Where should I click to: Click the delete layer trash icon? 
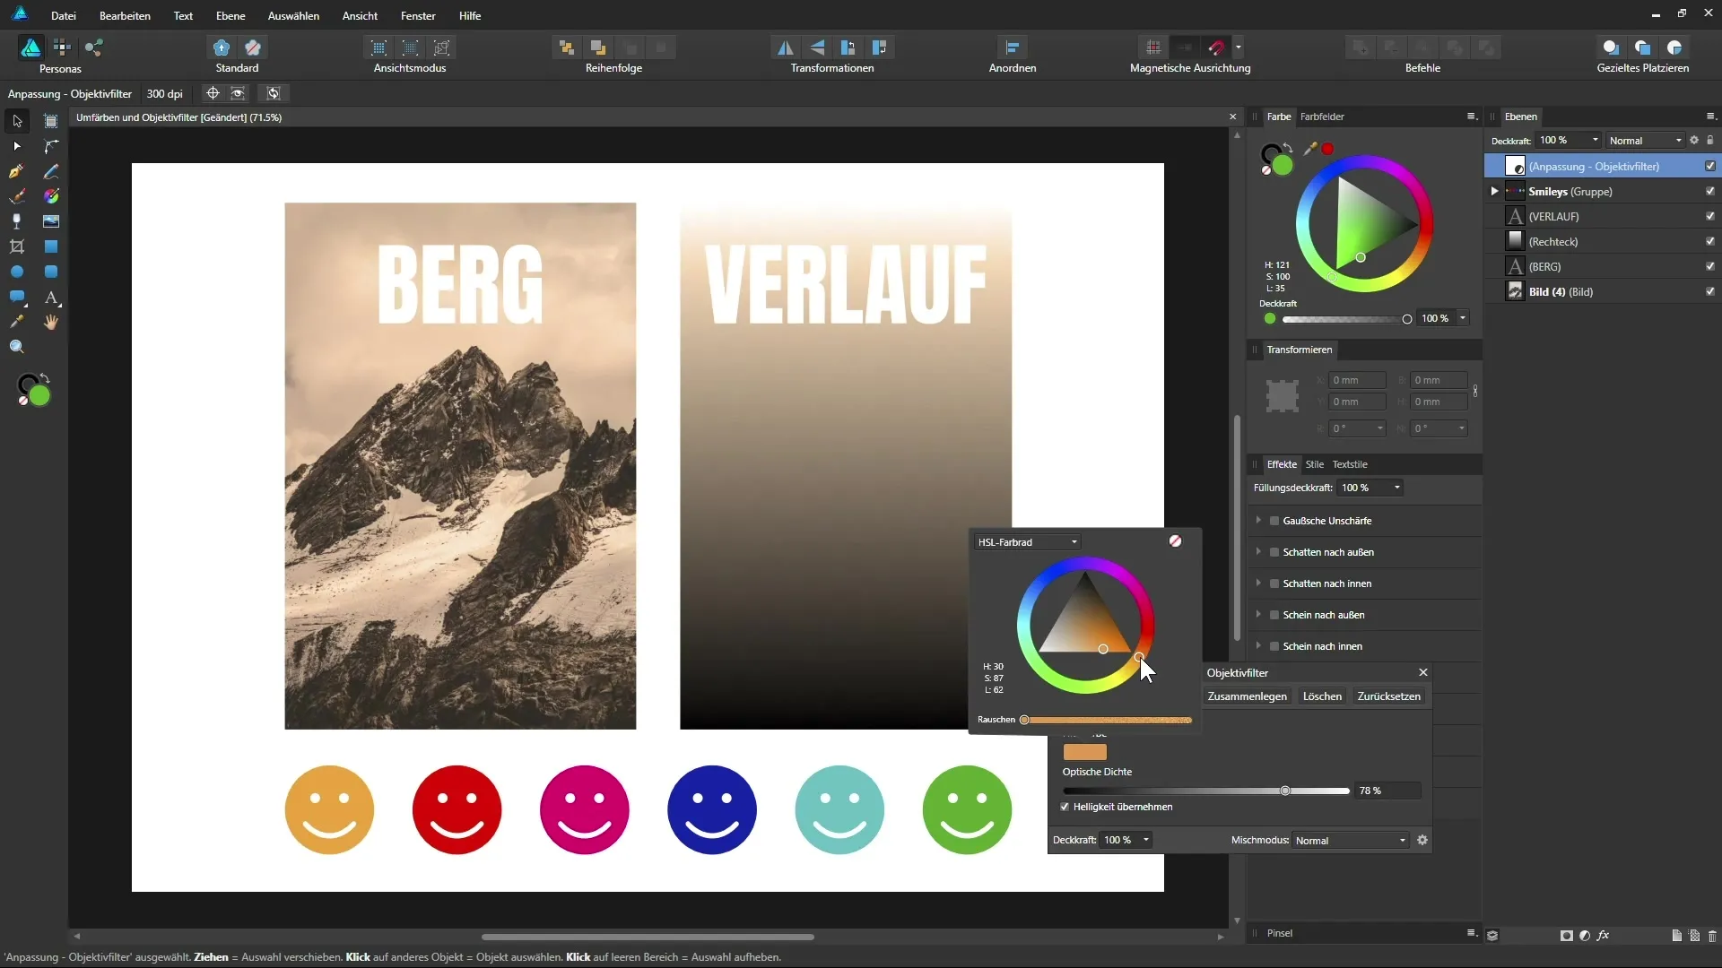(x=1711, y=935)
